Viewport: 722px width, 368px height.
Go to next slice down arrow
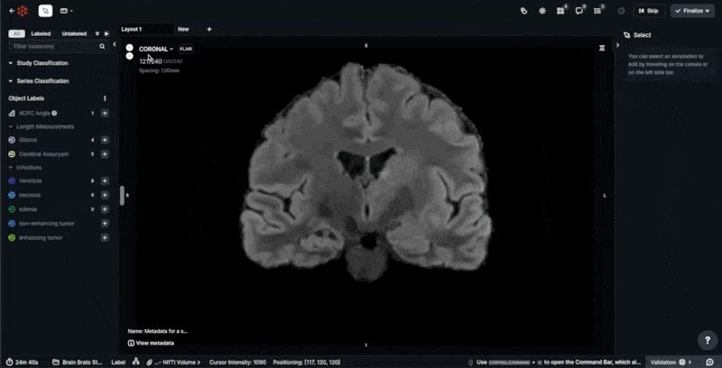pyautogui.click(x=130, y=56)
